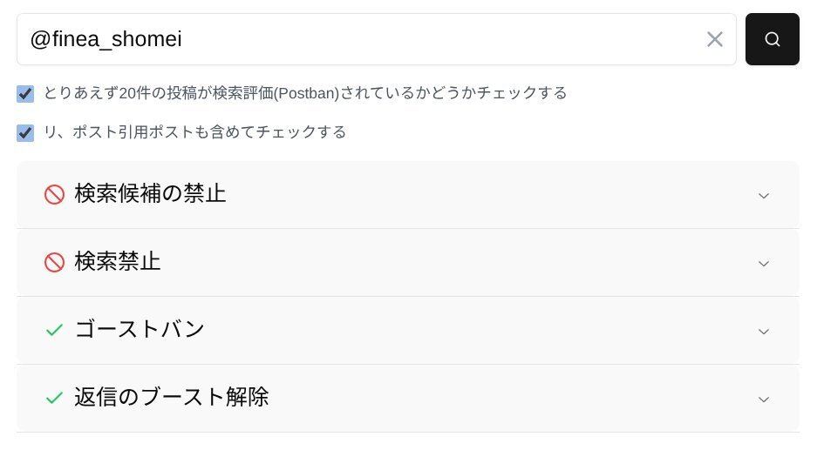Click the red ban icon beside 検索禁止
The image size is (824, 450).
point(54,262)
